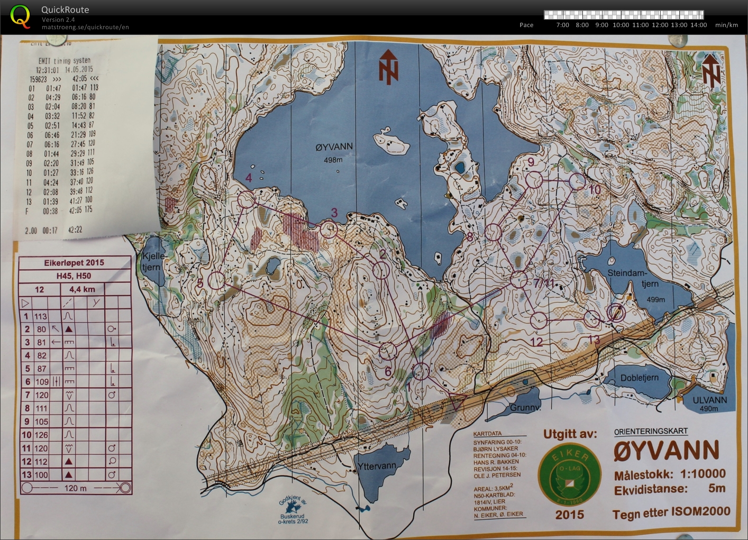Screen dimensions: 748x540
Task: Click the north arrow above Øyvann lake
Action: pos(388,67)
